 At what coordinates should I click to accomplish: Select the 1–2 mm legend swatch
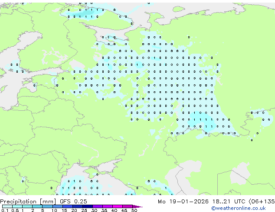tap(27, 206)
